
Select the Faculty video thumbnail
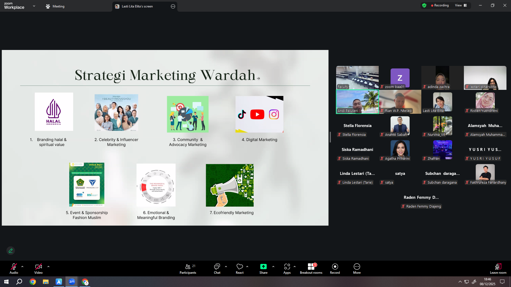(x=357, y=78)
